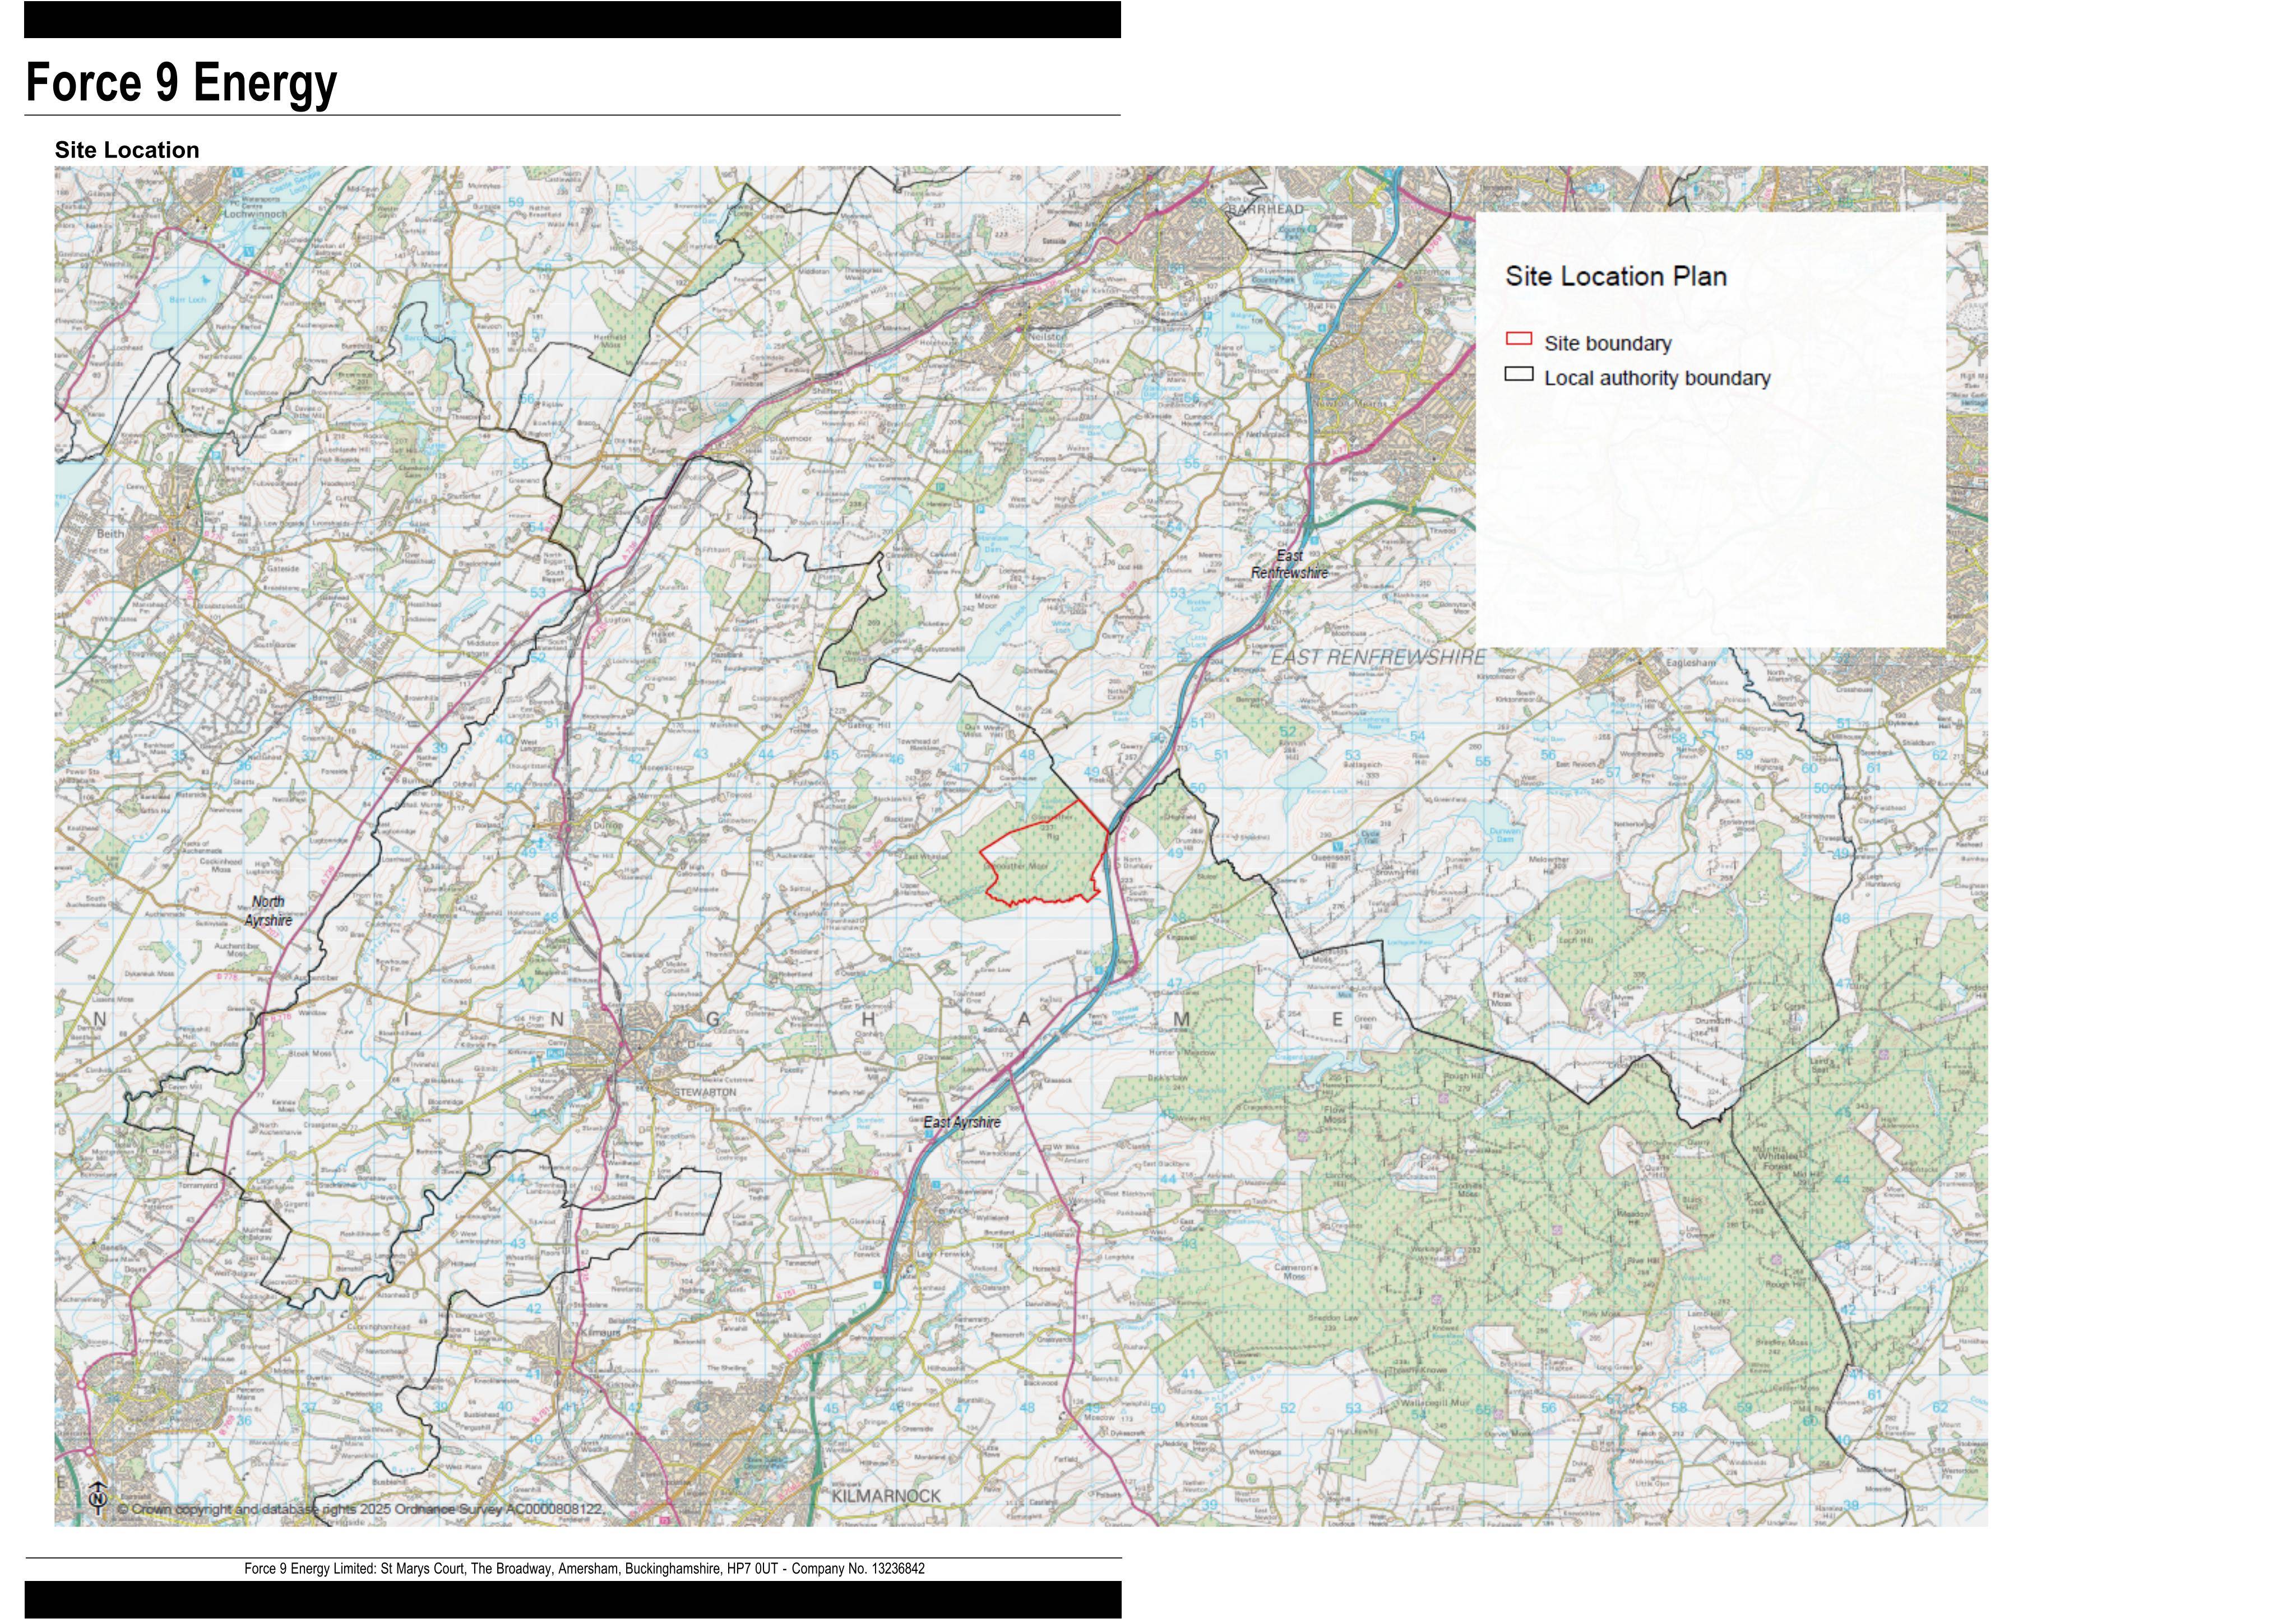Click the italic 'North Ayrshire' map label
Image resolution: width=2296 pixels, height=1623 pixels.
(268, 911)
